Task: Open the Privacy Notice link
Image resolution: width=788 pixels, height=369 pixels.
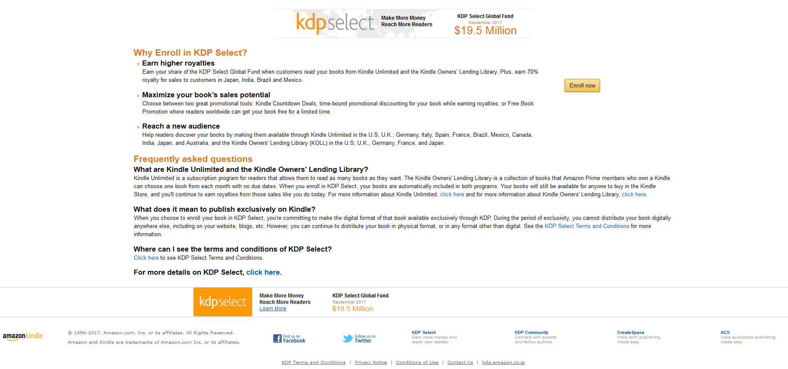Action: click(x=371, y=363)
